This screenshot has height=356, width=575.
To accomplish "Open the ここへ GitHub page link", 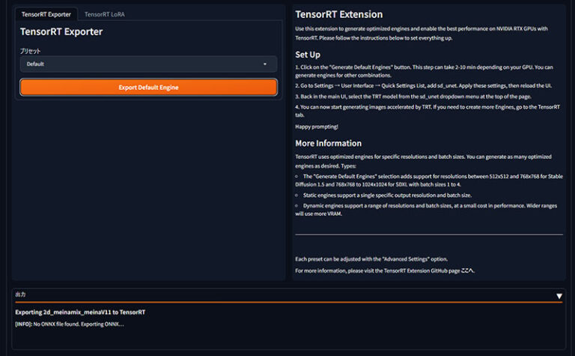I will point(467,271).
